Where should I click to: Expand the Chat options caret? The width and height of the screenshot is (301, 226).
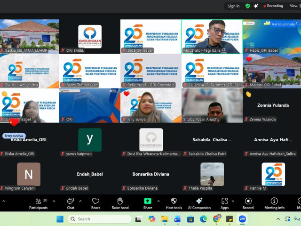pos(81,201)
